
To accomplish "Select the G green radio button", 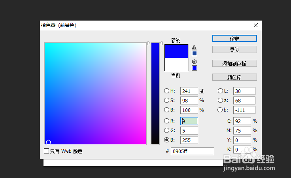I will point(167,131).
